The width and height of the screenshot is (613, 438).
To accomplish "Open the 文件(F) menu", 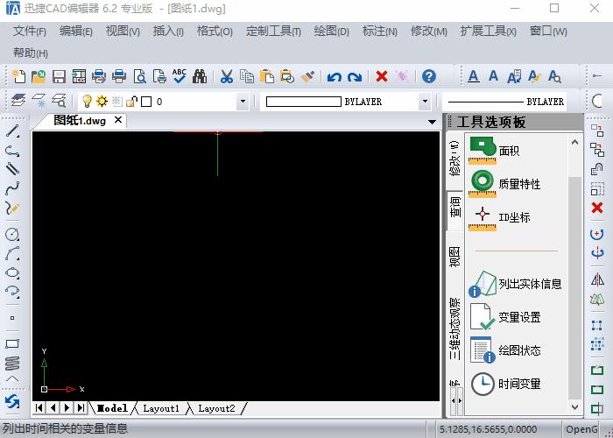I will (29, 31).
